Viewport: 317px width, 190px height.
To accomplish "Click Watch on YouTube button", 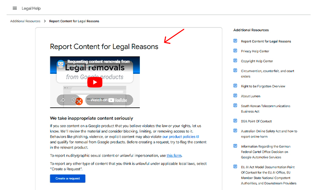I will 109,100.
